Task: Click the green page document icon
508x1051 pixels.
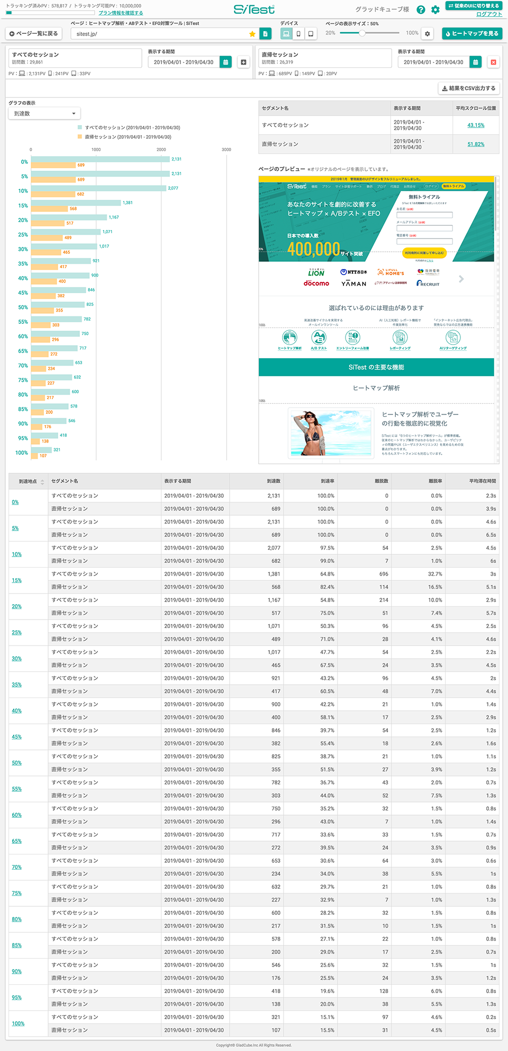Action: (265, 34)
